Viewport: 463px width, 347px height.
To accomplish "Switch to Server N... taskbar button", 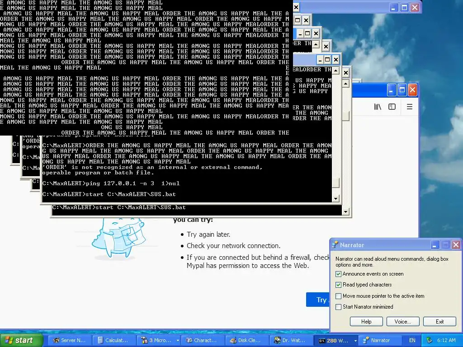I will [x=69, y=340].
